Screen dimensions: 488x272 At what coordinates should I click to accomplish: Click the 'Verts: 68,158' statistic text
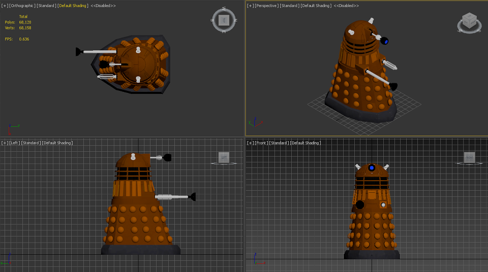click(x=18, y=28)
